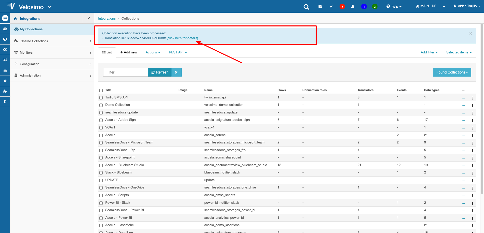
Task: Open the Accela - Laserfiche collection title
Action: tap(119, 225)
